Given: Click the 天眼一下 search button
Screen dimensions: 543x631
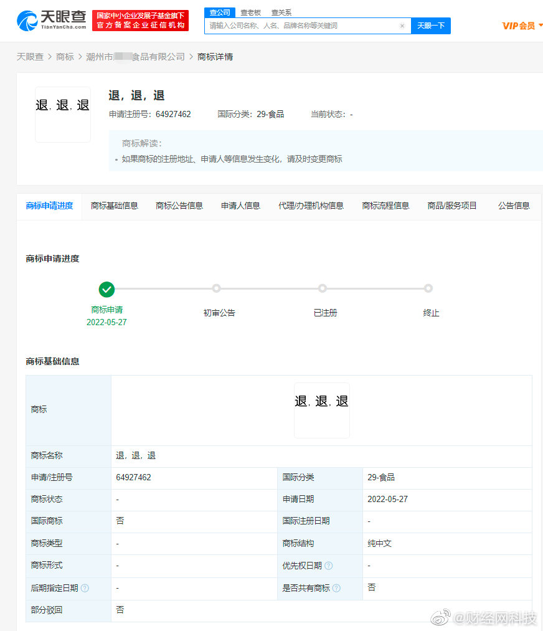Looking at the screenshot, I should point(431,26).
